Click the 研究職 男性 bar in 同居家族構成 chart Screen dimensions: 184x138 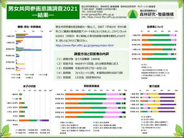click(95, 99)
